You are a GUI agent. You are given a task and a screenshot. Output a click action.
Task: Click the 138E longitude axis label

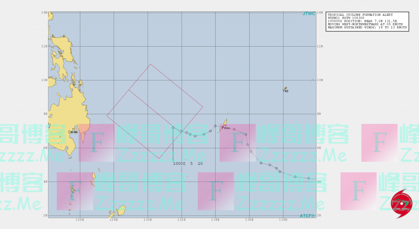pos(283,220)
